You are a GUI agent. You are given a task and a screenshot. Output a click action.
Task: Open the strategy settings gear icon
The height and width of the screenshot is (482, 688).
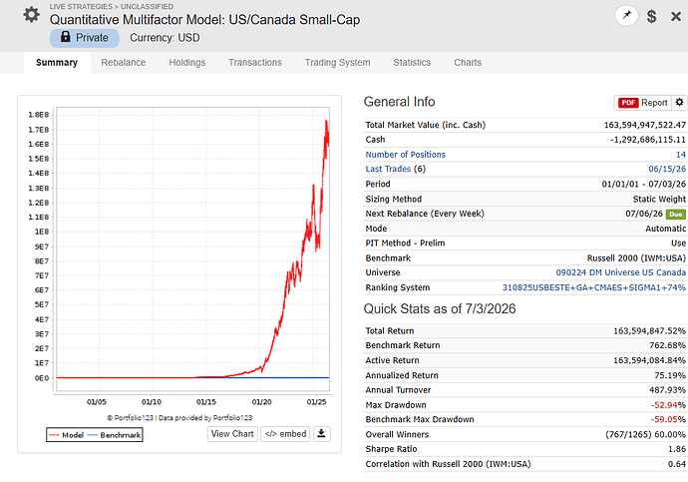tap(31, 15)
